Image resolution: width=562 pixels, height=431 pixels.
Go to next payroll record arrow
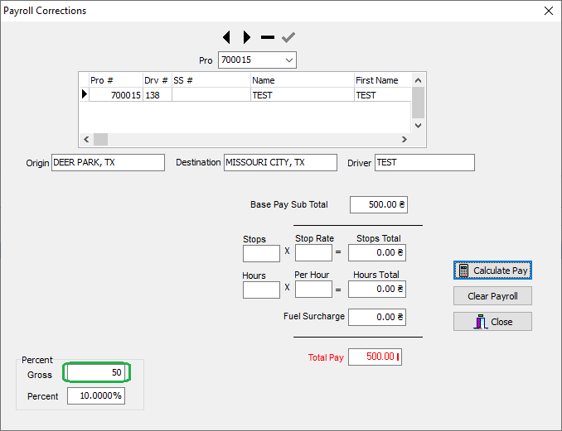tap(246, 37)
